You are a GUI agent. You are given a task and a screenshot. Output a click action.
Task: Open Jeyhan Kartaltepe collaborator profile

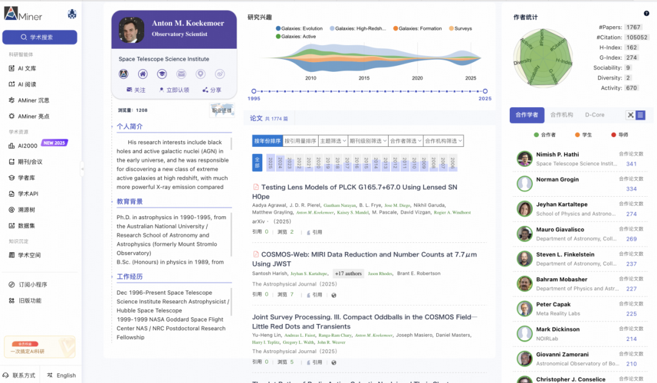pos(562,205)
